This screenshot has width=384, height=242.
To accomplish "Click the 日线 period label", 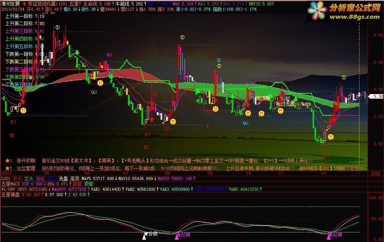I will (x=376, y=174).
